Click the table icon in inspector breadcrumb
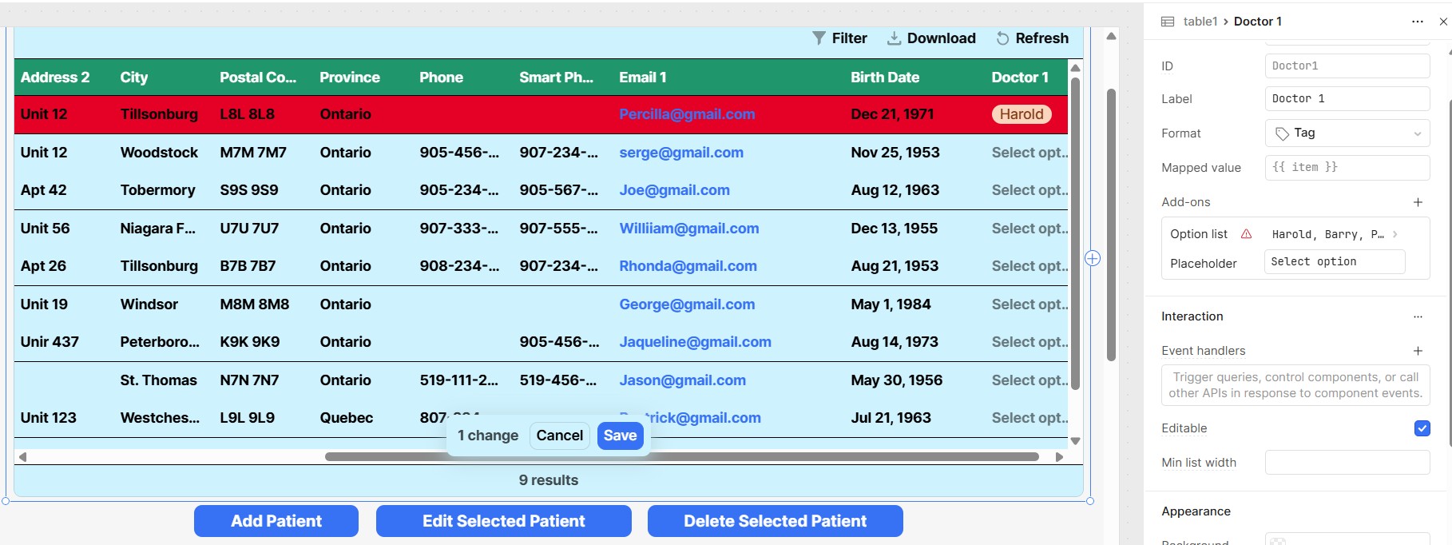 (x=1168, y=22)
